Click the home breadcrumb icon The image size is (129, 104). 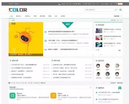tap(9, 20)
